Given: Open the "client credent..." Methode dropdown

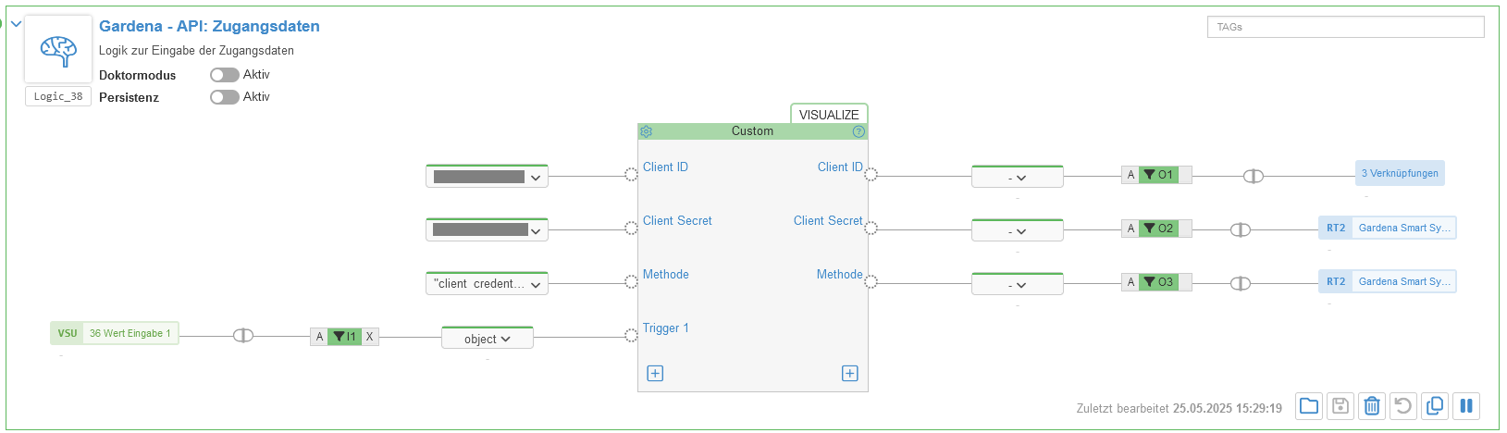Looking at the screenshot, I should (x=487, y=284).
